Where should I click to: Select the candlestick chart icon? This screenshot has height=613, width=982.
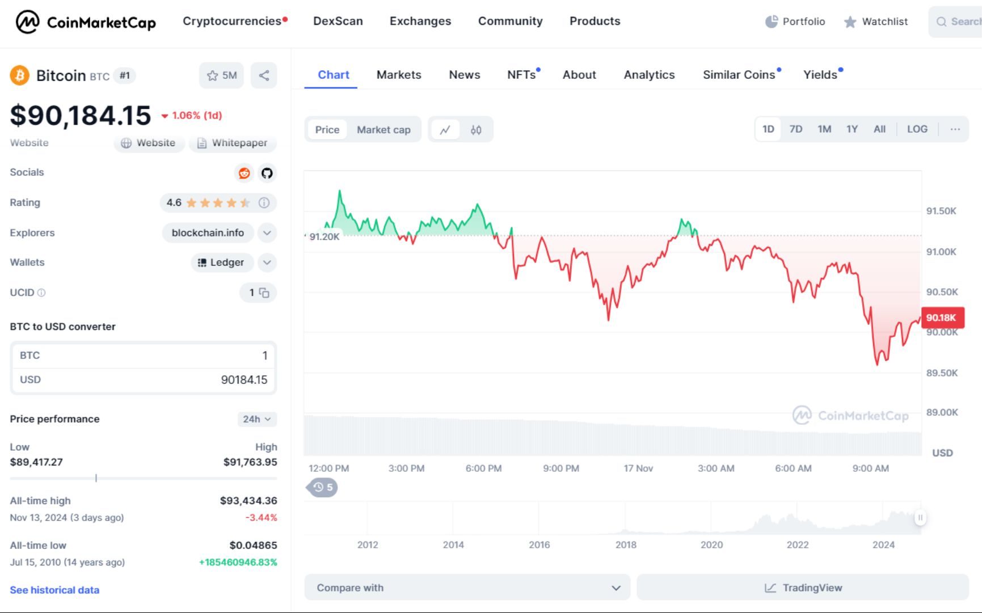click(477, 129)
